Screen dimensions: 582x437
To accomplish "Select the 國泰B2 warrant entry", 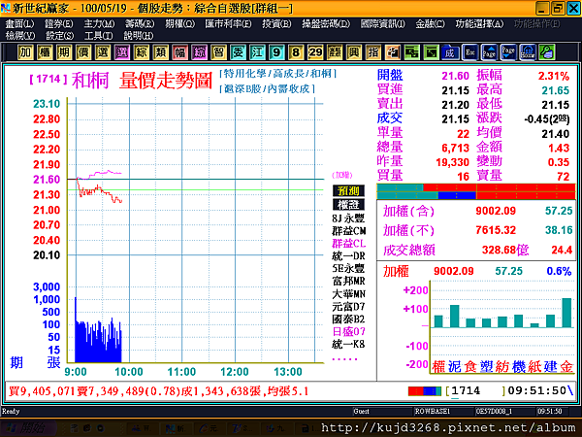I will [348, 319].
